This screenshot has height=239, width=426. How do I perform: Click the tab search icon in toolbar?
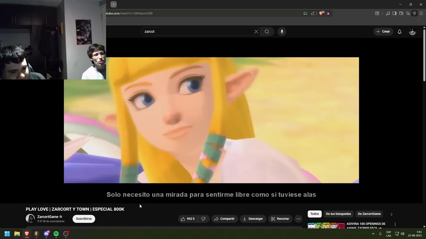click(377, 13)
